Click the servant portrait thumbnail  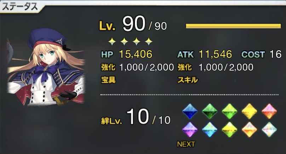46,67
